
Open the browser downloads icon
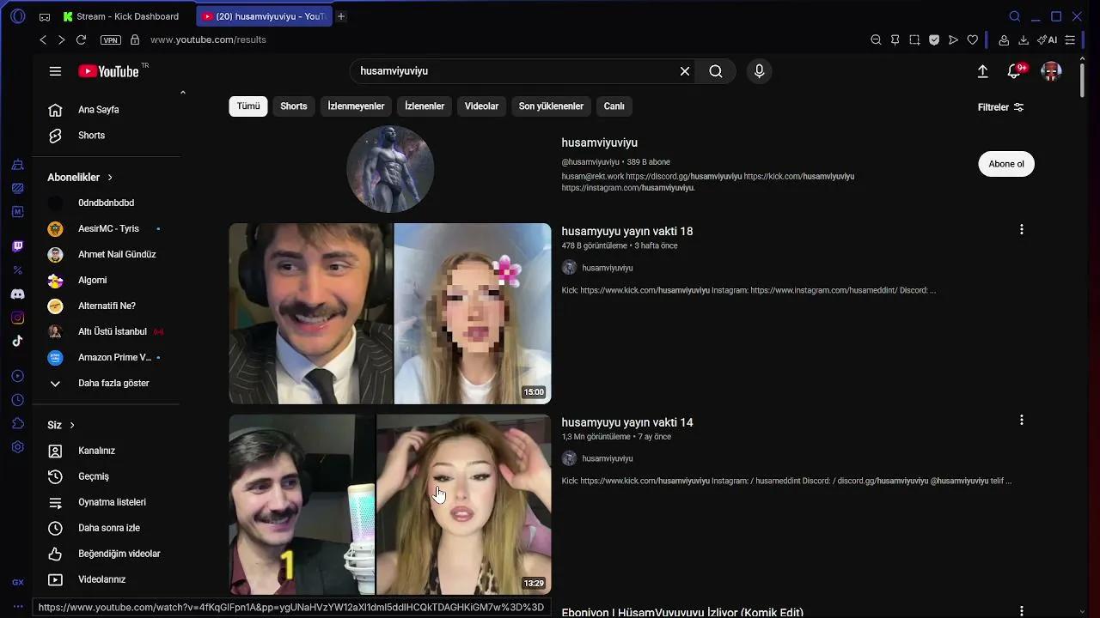pos(1024,39)
